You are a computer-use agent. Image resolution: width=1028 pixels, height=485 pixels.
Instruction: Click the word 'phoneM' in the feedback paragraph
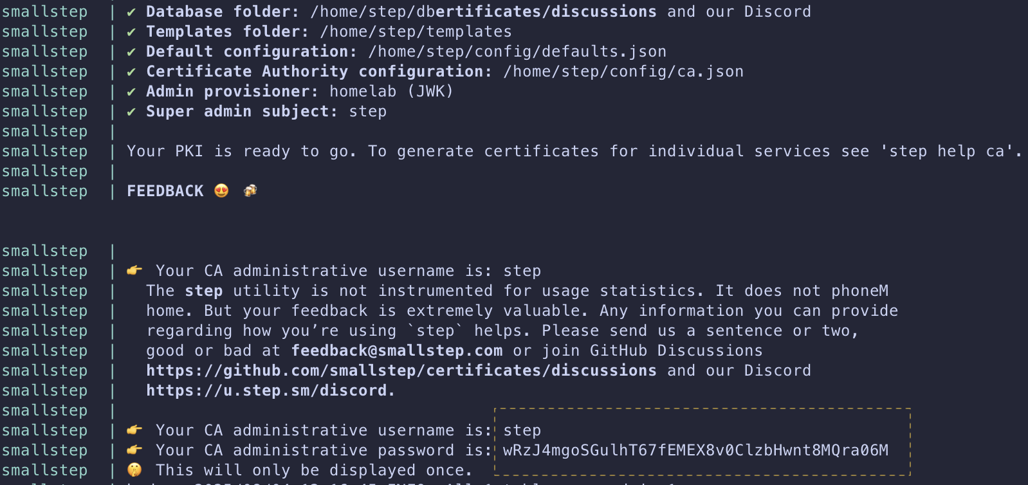point(859,291)
